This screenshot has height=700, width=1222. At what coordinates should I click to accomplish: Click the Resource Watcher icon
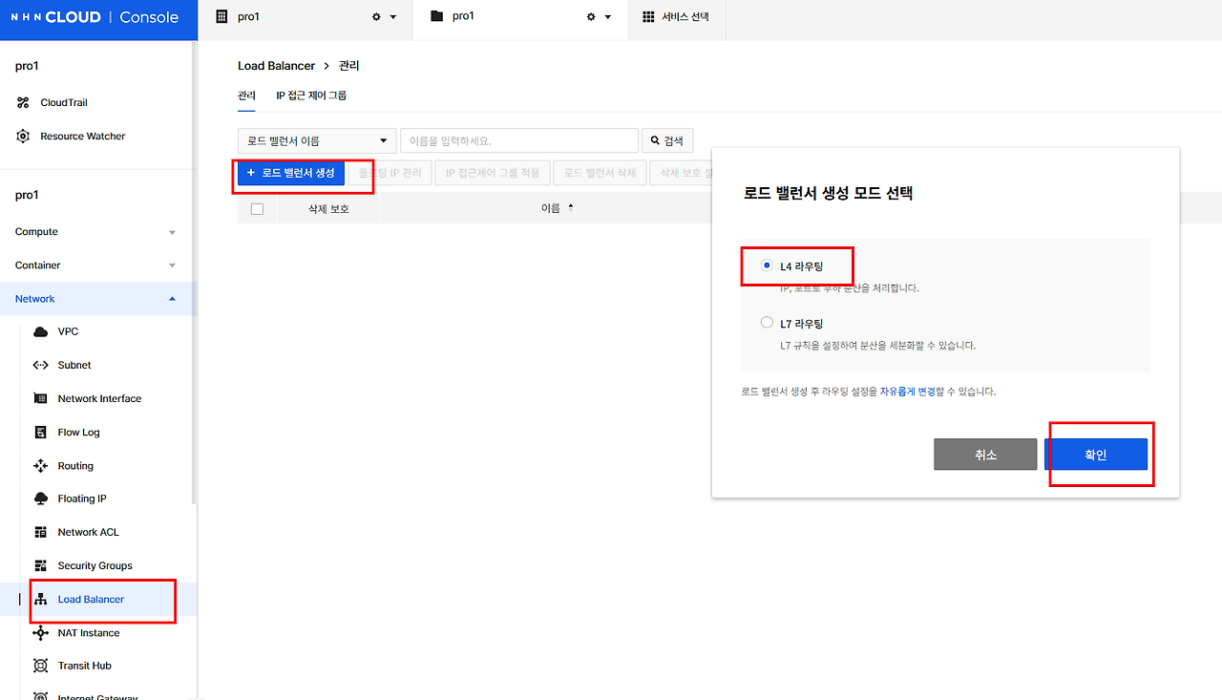click(x=24, y=137)
